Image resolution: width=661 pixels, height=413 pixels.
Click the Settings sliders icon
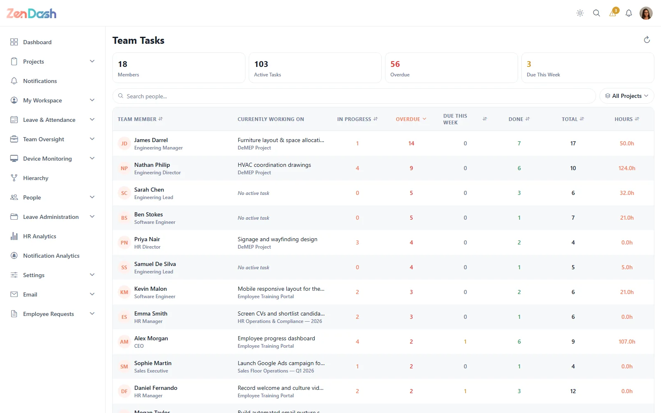click(x=14, y=275)
